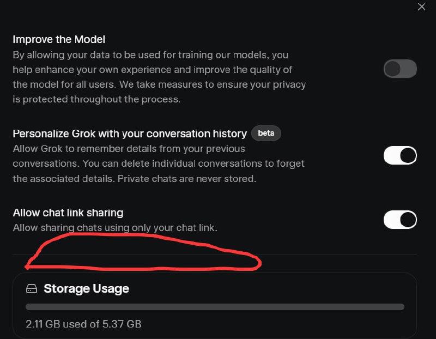Click the beta badge next to Personalize Grok
Screen dimensions: 436x339
tap(266, 134)
